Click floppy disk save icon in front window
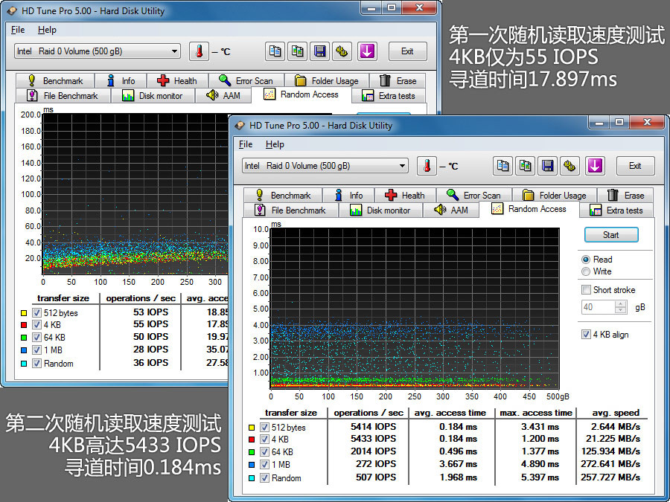The image size is (670, 502). [548, 166]
